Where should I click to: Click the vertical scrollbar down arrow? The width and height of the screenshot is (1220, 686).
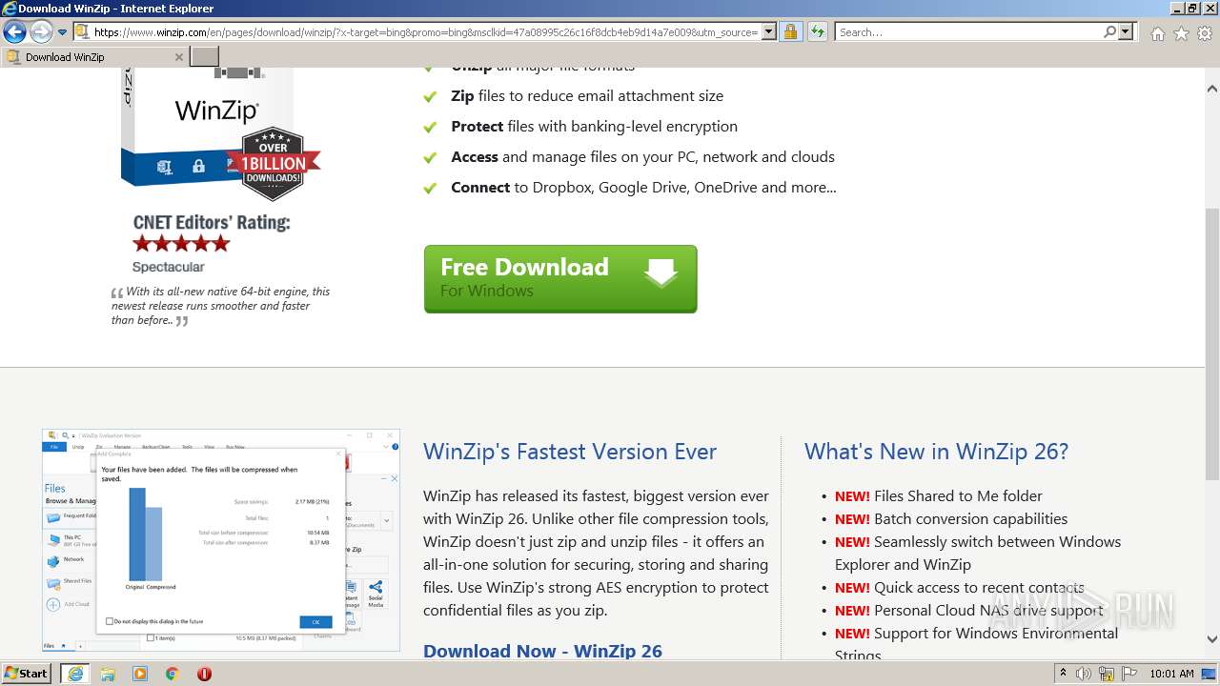(x=1212, y=639)
